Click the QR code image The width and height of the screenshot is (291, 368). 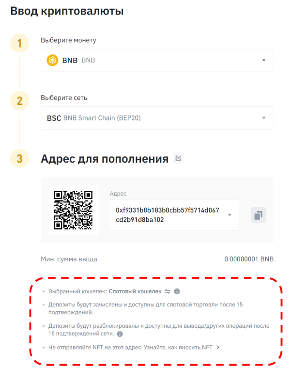pos(73,210)
